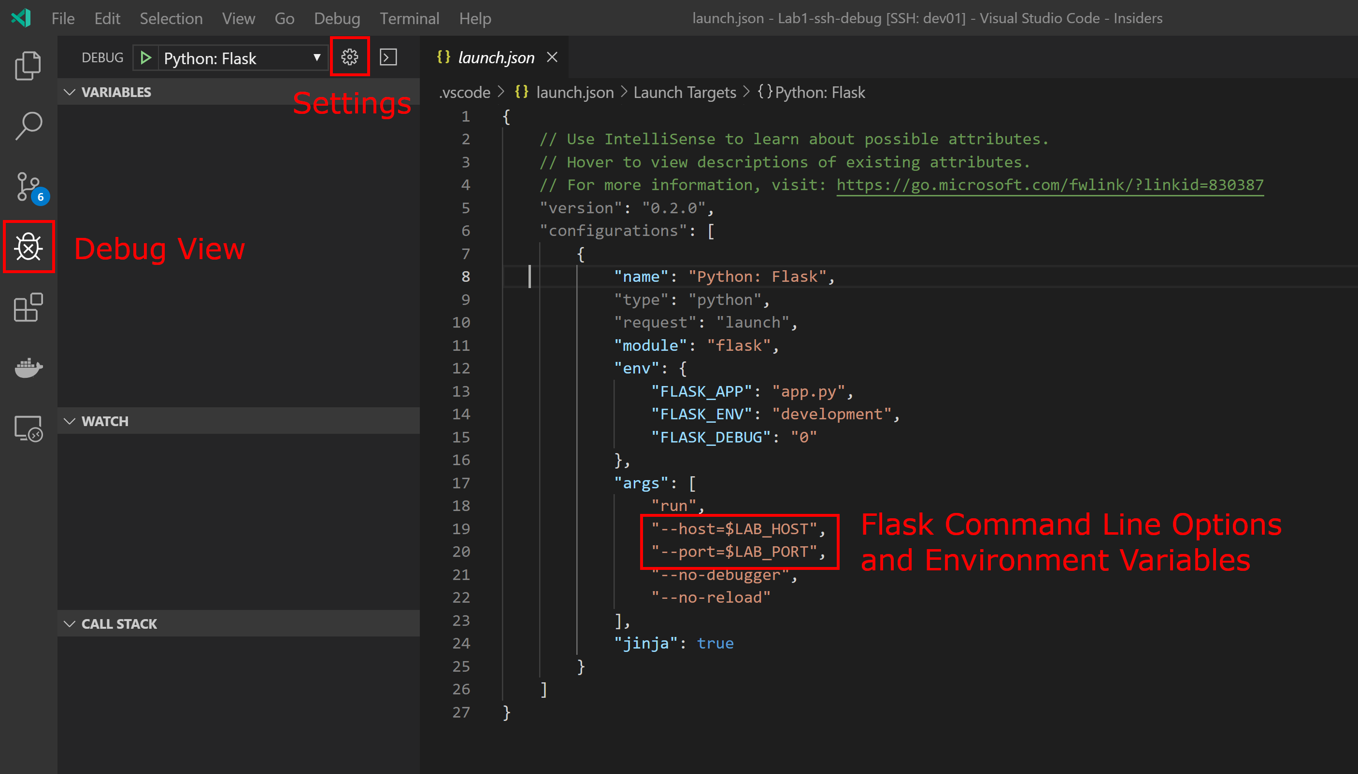
Task: Open the Docker whale icon view
Action: pos(28,367)
